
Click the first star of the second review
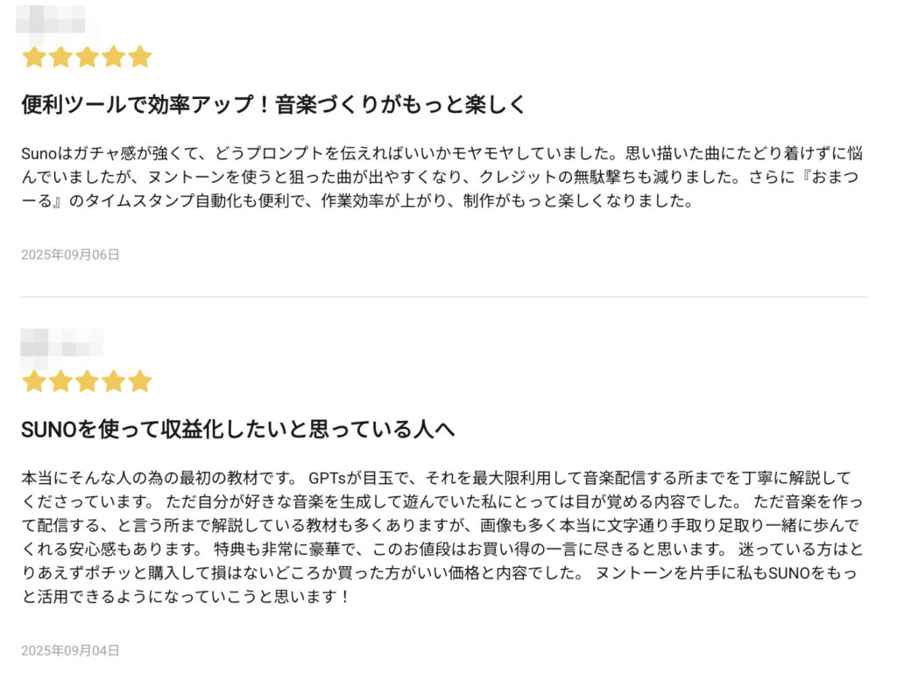click(x=34, y=381)
